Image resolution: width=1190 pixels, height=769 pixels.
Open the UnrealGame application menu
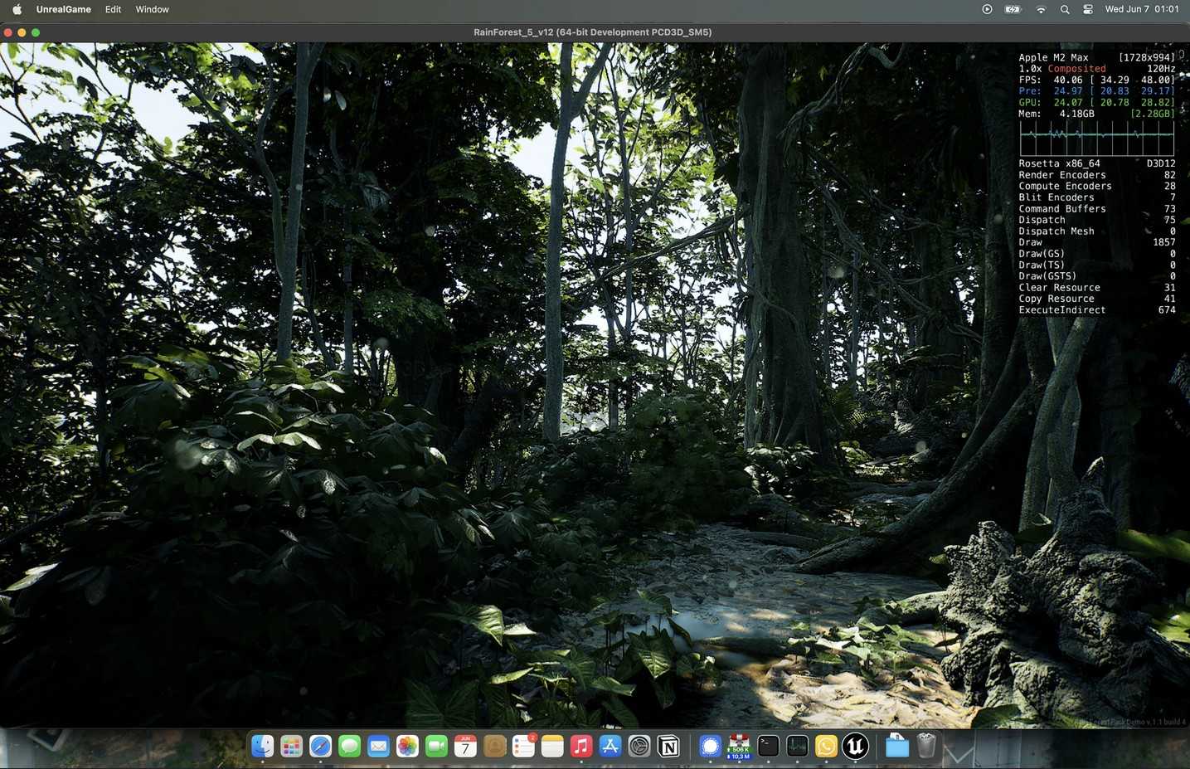(63, 9)
